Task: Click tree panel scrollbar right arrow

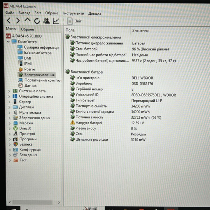Action: (x=59, y=203)
